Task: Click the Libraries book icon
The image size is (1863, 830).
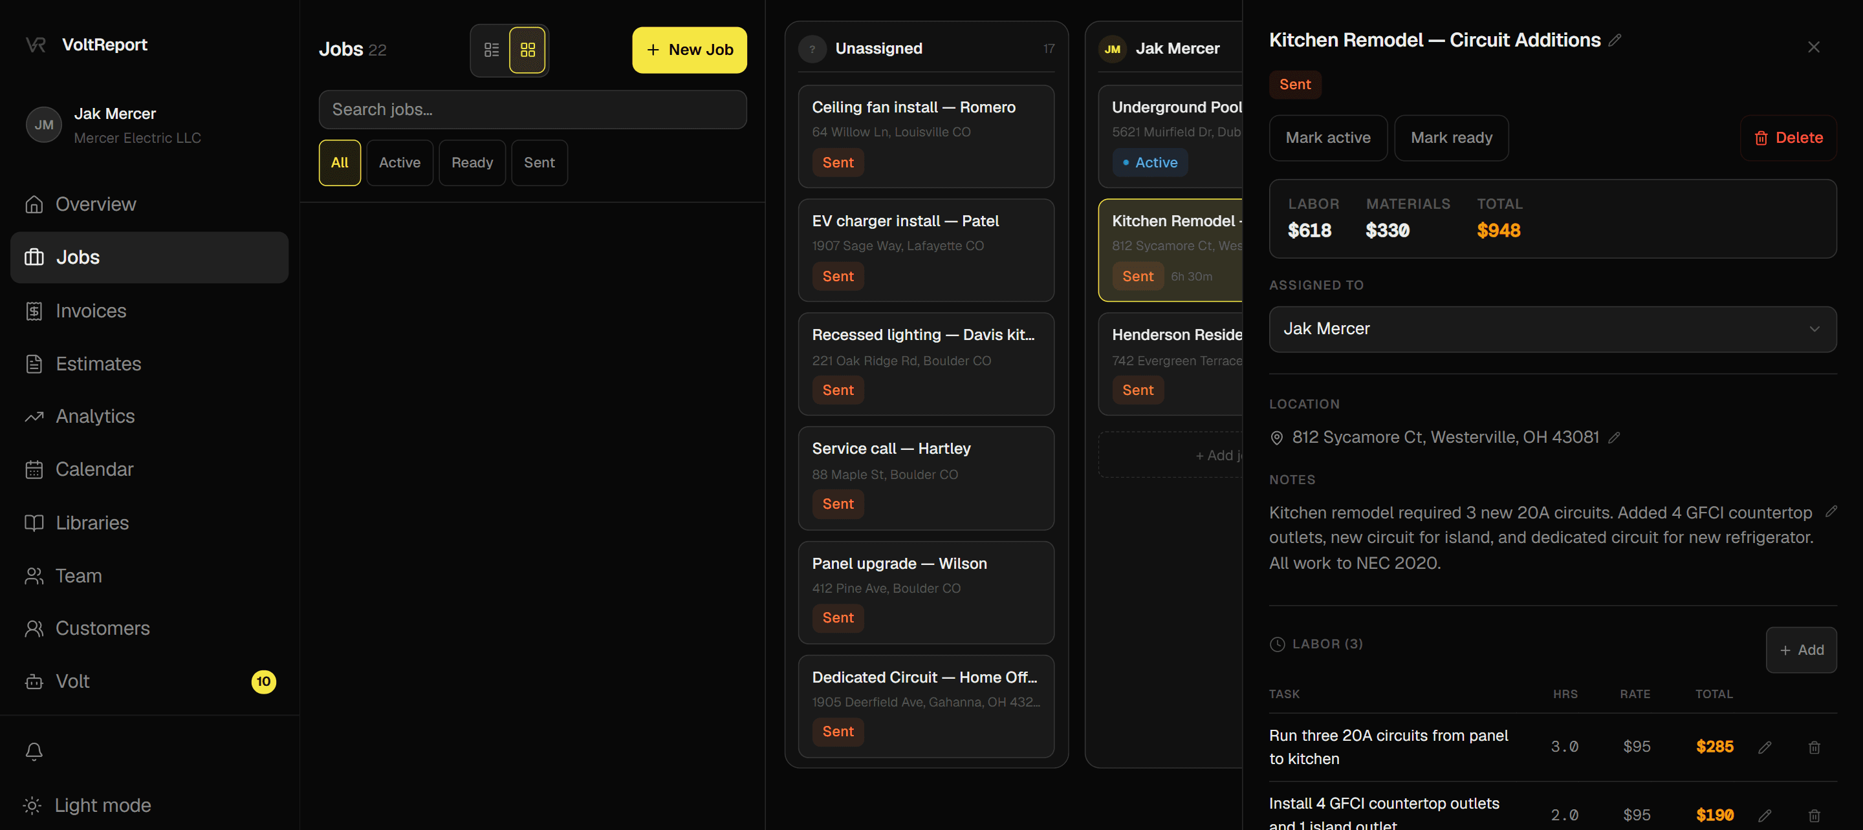Action: (34, 523)
